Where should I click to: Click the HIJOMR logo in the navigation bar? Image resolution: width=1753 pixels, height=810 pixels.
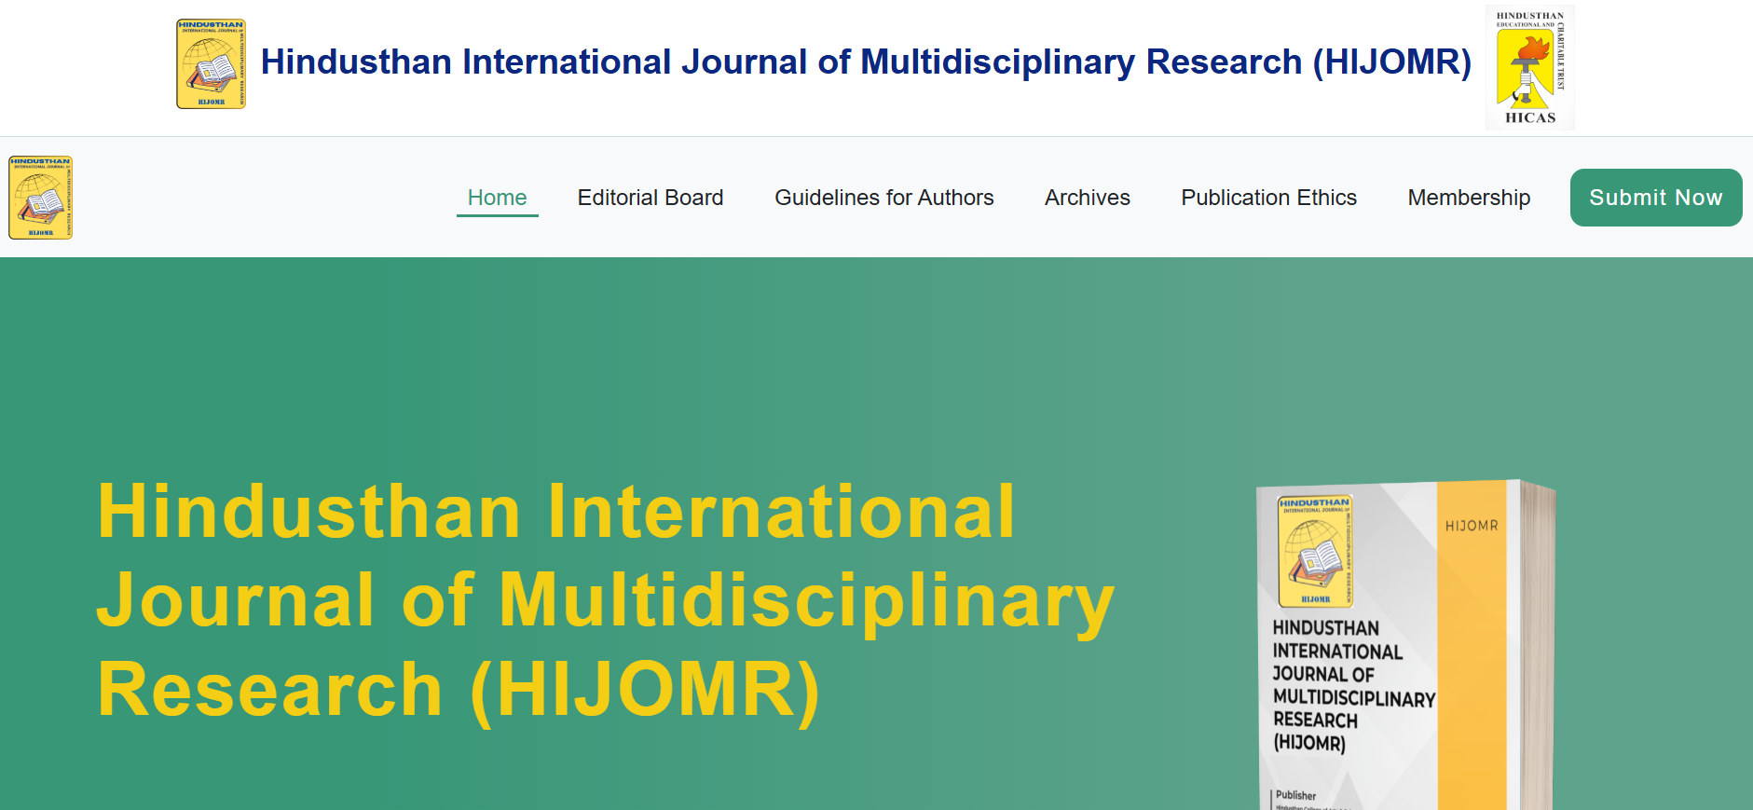(x=41, y=198)
